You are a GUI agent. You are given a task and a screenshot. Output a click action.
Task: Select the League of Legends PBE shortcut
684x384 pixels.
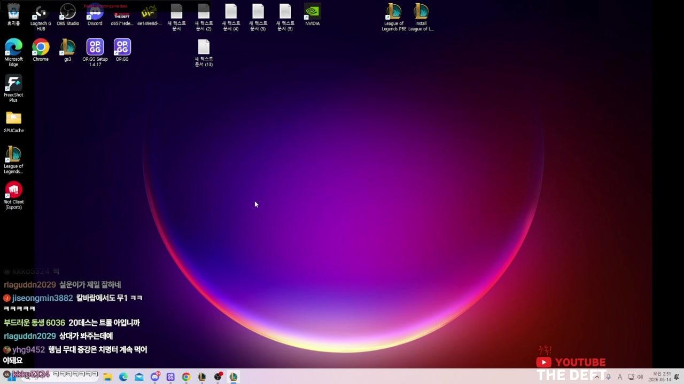pyautogui.click(x=394, y=18)
